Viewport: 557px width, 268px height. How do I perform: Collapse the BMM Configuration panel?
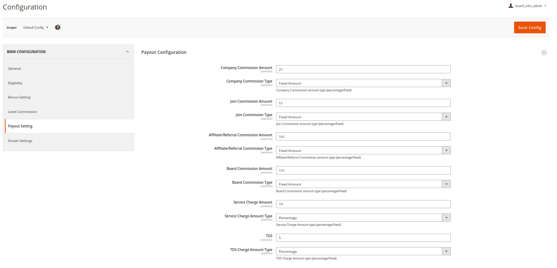128,52
